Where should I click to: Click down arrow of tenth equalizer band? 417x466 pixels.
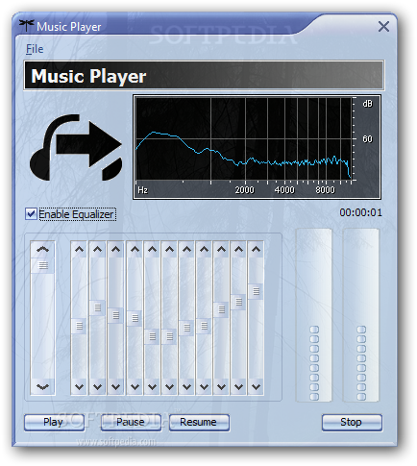[x=238, y=387]
